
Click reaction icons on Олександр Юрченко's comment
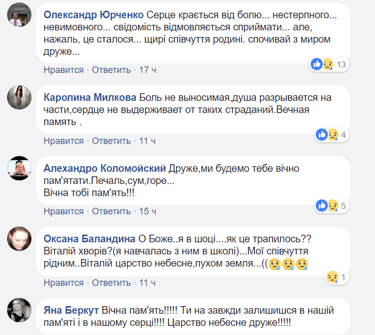(x=322, y=64)
